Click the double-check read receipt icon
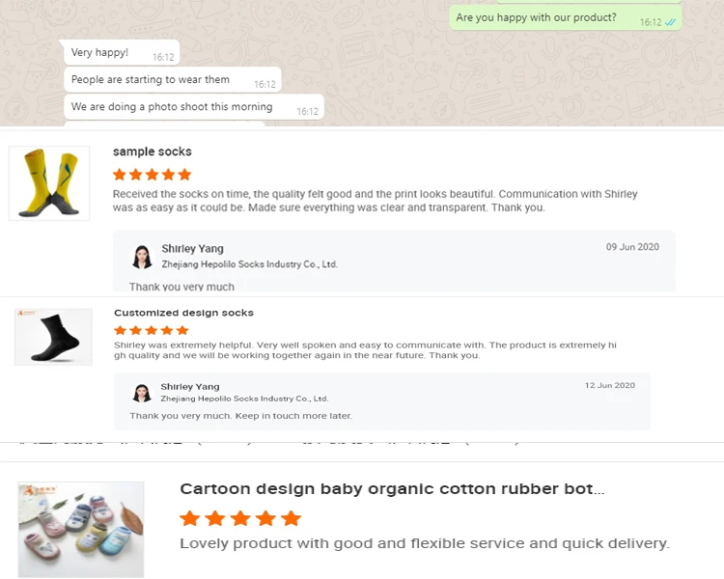Image resolution: width=724 pixels, height=579 pixels. [671, 21]
